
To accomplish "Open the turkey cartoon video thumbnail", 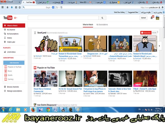I will (46, 44).
